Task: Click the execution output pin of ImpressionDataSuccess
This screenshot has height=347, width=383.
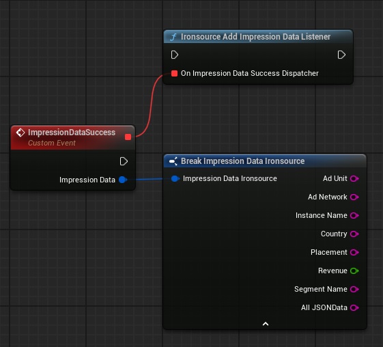Action: pos(124,161)
